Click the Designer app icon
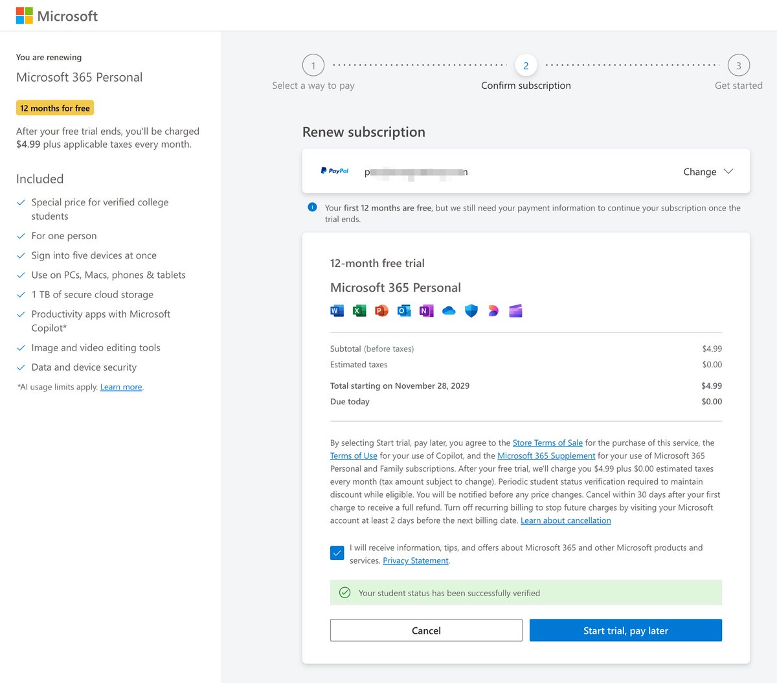 coord(493,311)
